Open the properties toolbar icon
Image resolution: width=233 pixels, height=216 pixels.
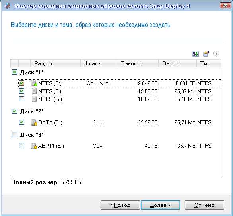point(206,54)
